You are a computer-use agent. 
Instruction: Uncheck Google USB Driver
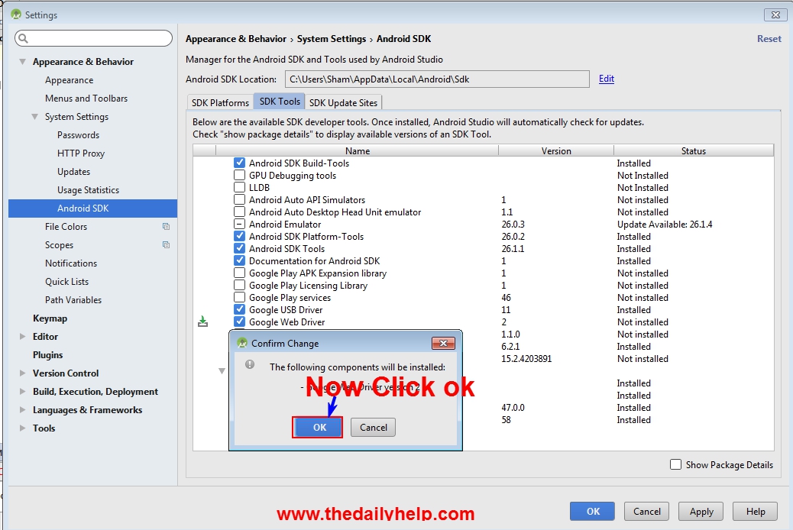point(240,309)
